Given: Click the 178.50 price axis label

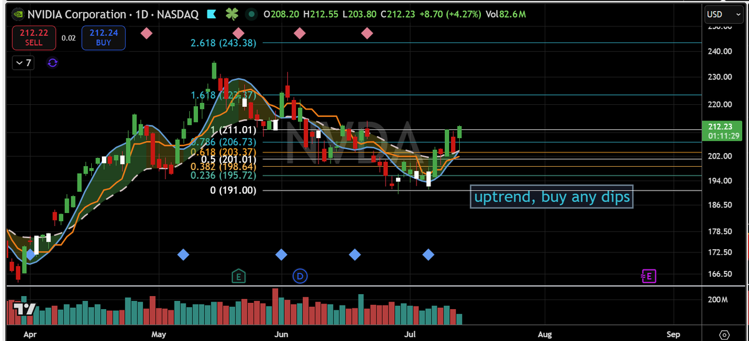Looking at the screenshot, I should (720, 232).
